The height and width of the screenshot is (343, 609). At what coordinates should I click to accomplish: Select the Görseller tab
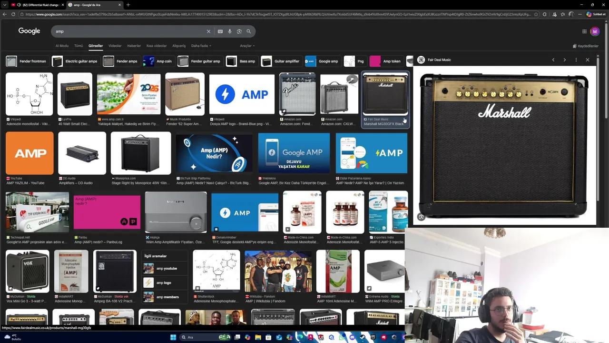pyautogui.click(x=96, y=46)
